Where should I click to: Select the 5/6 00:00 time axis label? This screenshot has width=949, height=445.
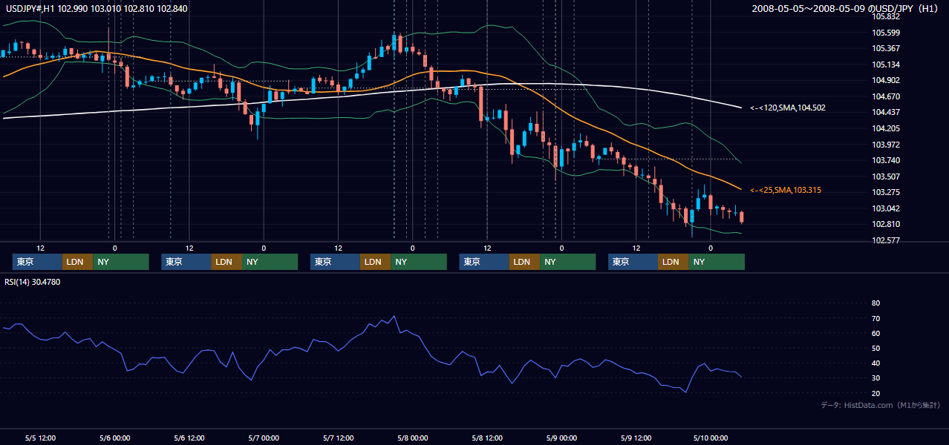[114, 438]
